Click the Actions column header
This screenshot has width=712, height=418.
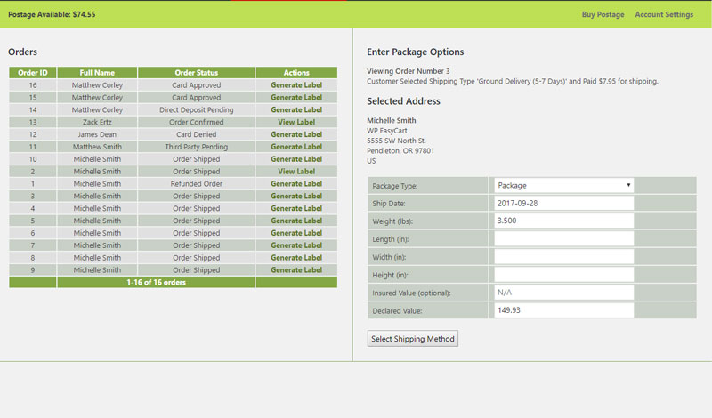click(296, 73)
